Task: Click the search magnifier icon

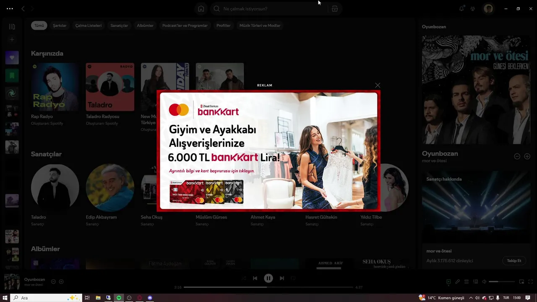Action: click(216, 9)
